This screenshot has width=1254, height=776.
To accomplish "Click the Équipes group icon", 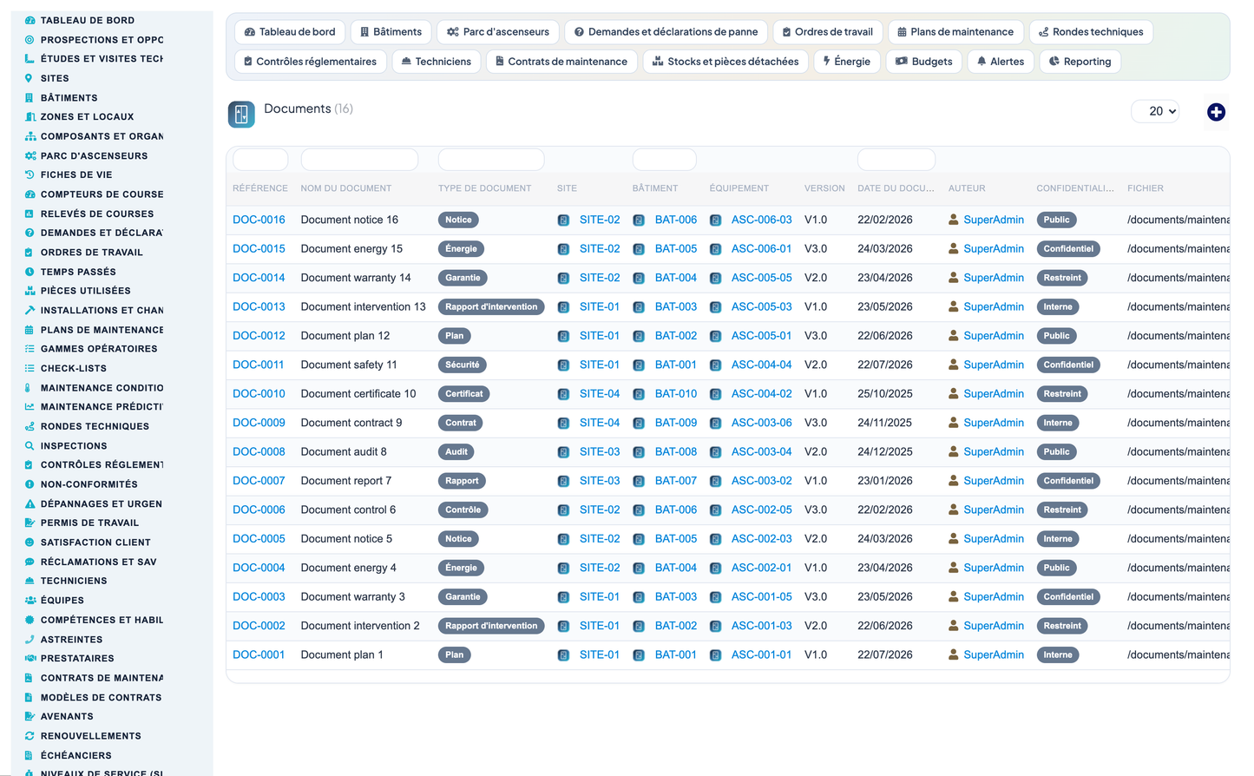I will 30,600.
